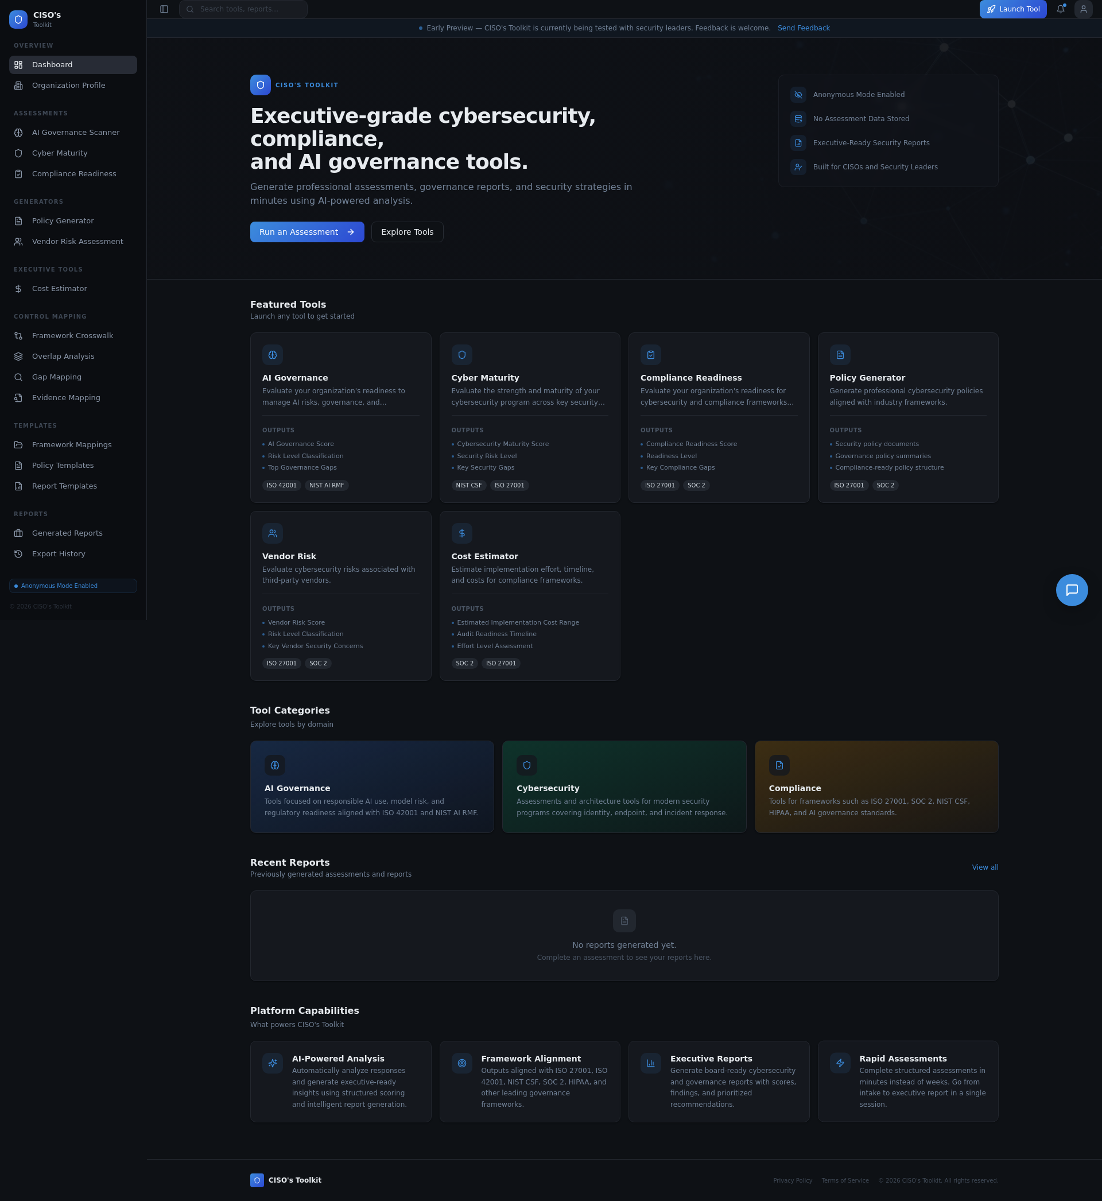Click the Cost Estimator card dollar icon
Screen dimensions: 1102x1201
coord(461,533)
